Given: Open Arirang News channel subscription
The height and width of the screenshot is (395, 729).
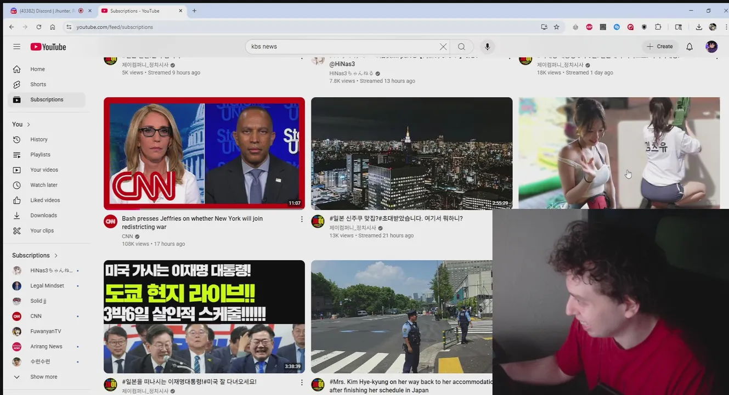Looking at the screenshot, I should pyautogui.click(x=47, y=347).
